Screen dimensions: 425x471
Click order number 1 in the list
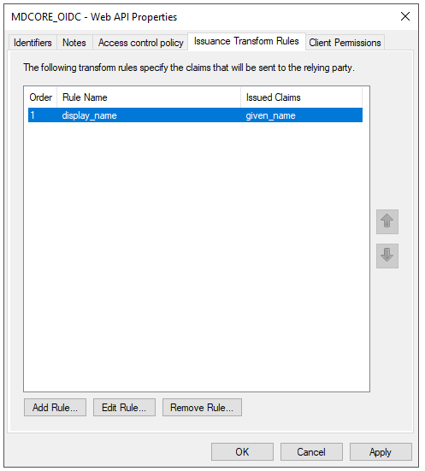pyautogui.click(x=32, y=115)
